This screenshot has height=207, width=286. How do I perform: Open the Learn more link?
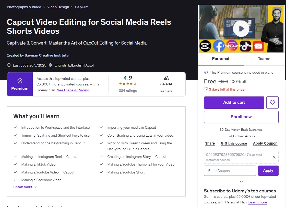[x=258, y=202]
